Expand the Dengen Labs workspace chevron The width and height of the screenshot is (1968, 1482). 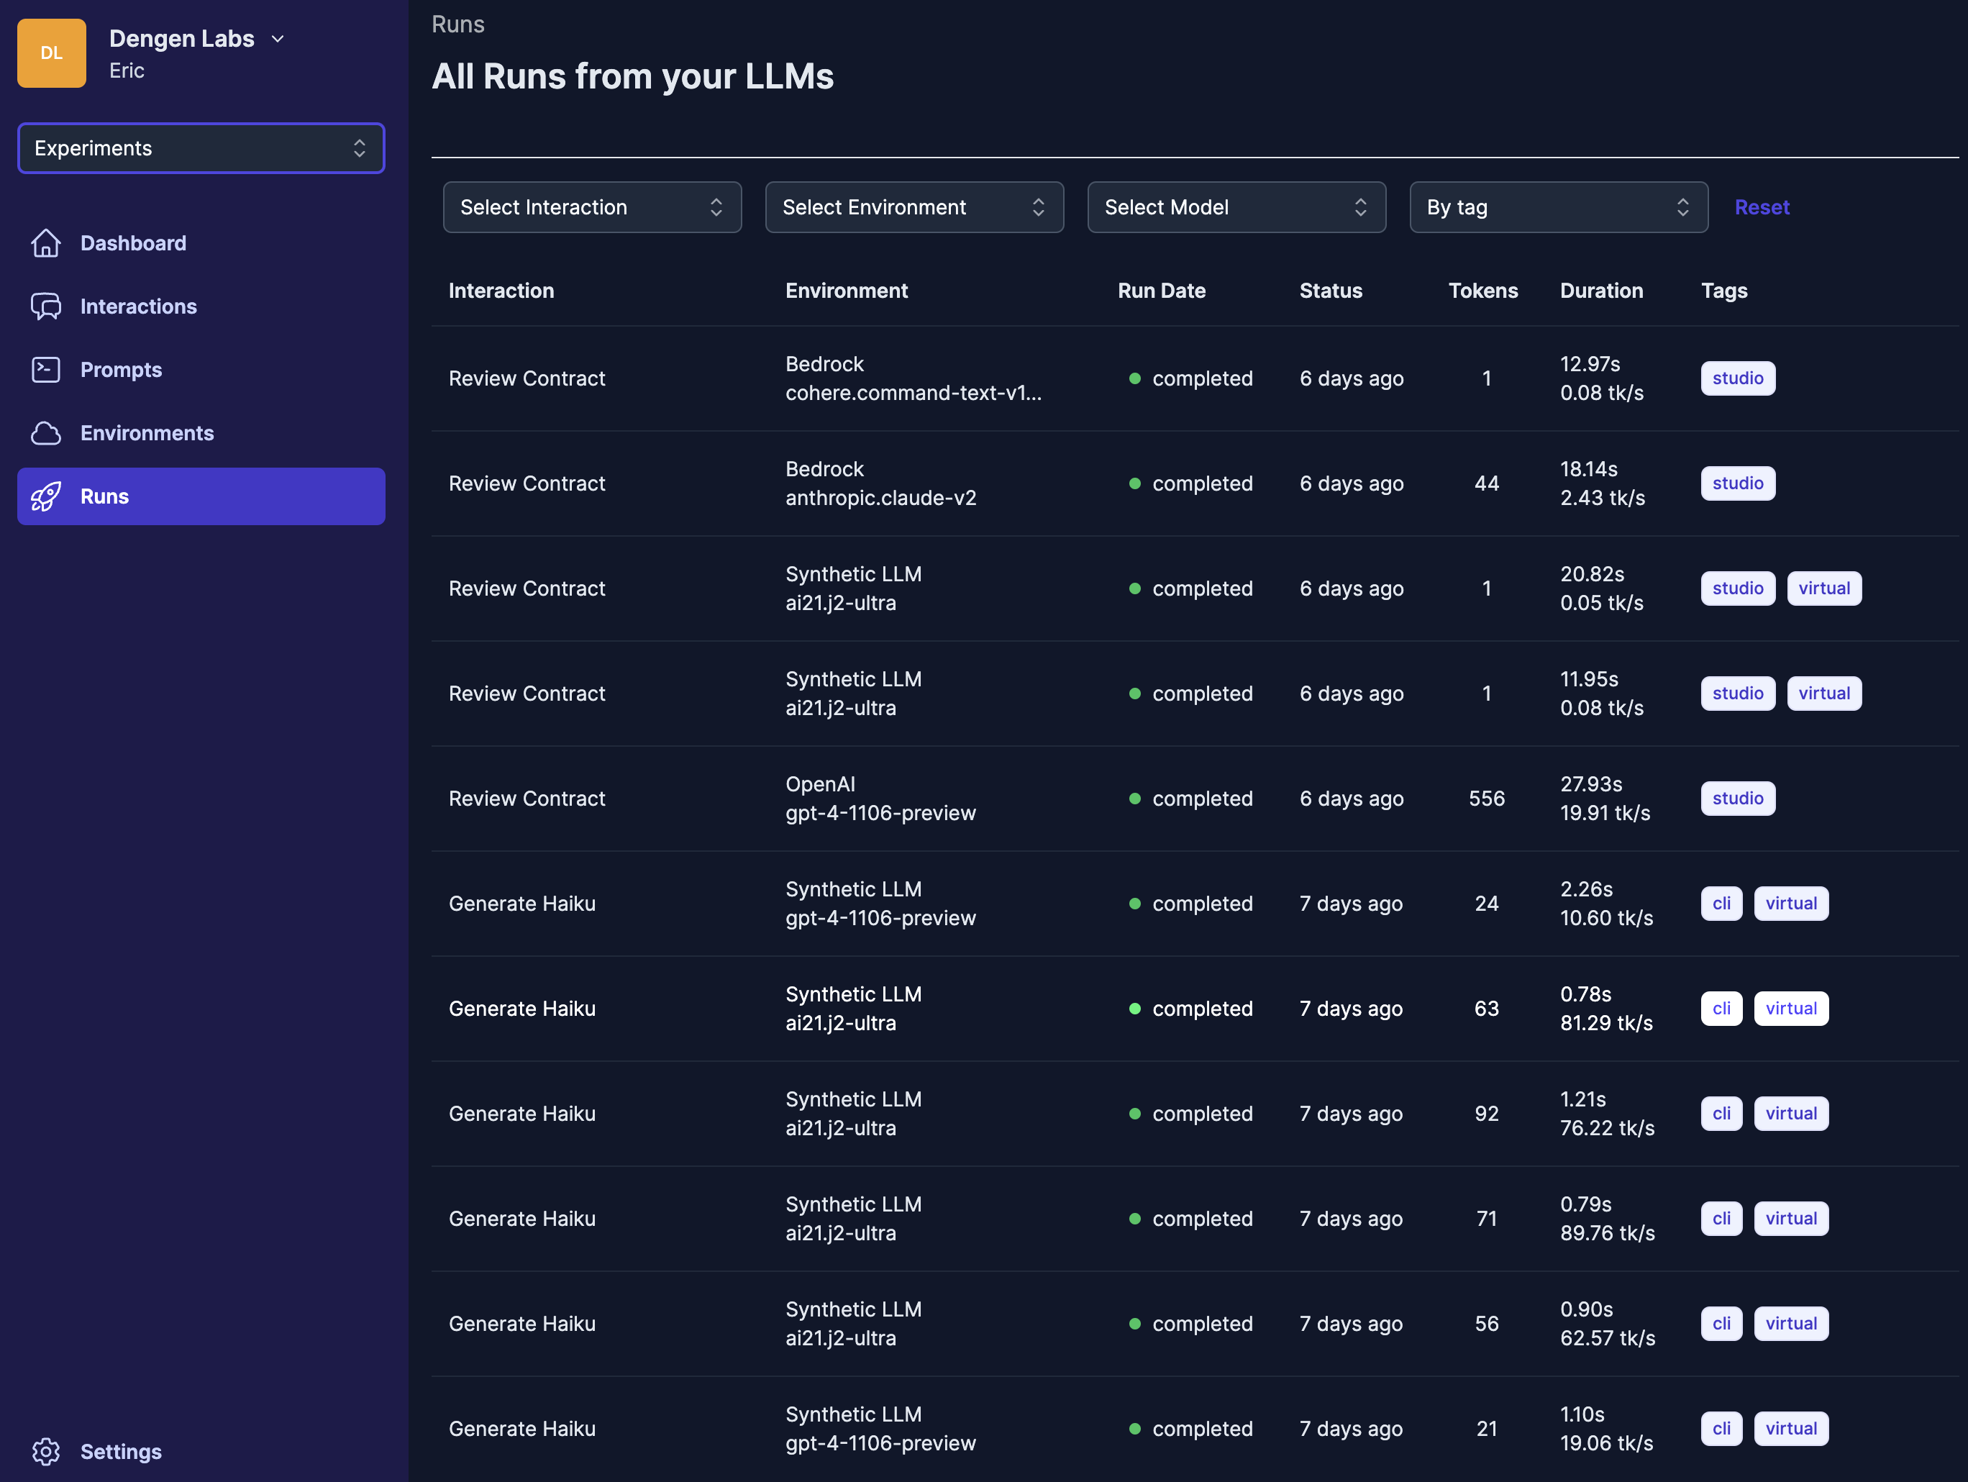coord(278,39)
